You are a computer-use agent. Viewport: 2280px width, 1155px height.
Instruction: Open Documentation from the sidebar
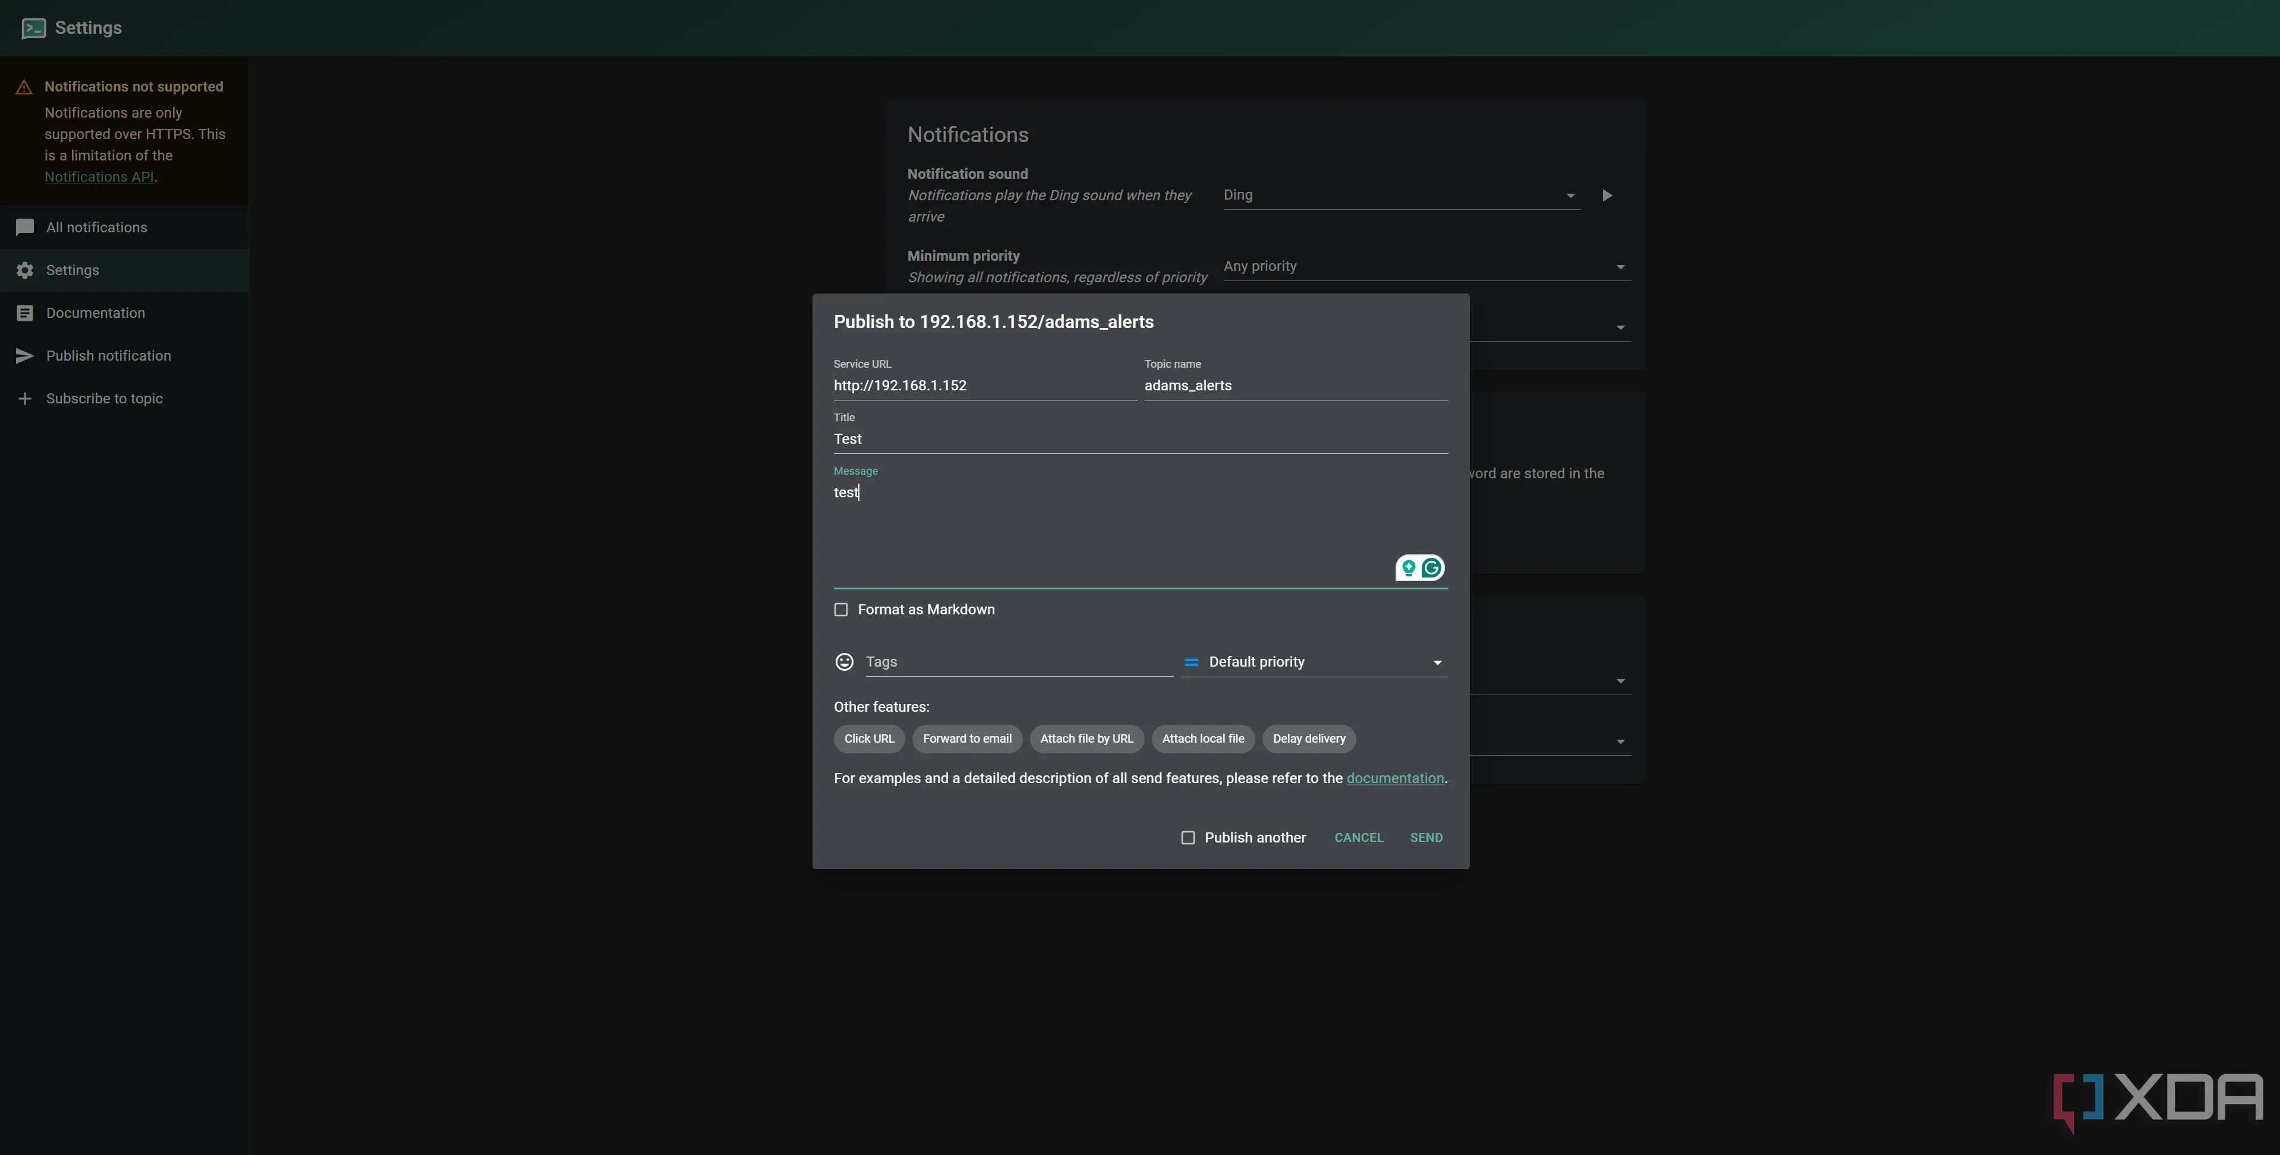124,313
